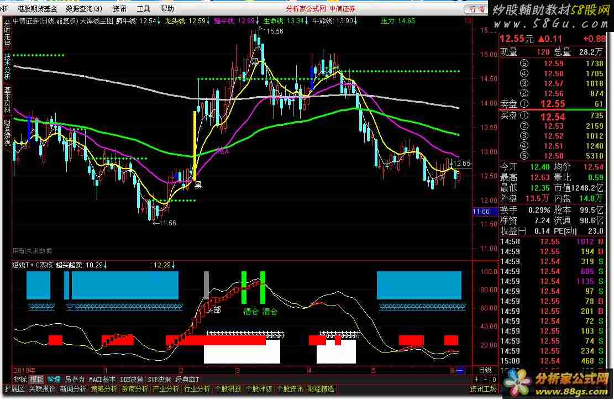Open the 个股评级 tab
The image size is (614, 400).
tap(259, 389)
